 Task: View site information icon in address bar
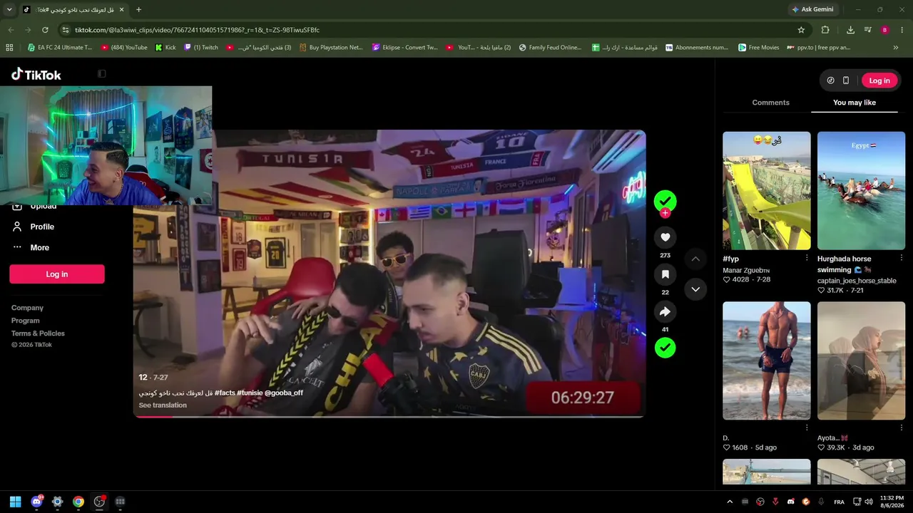66,30
